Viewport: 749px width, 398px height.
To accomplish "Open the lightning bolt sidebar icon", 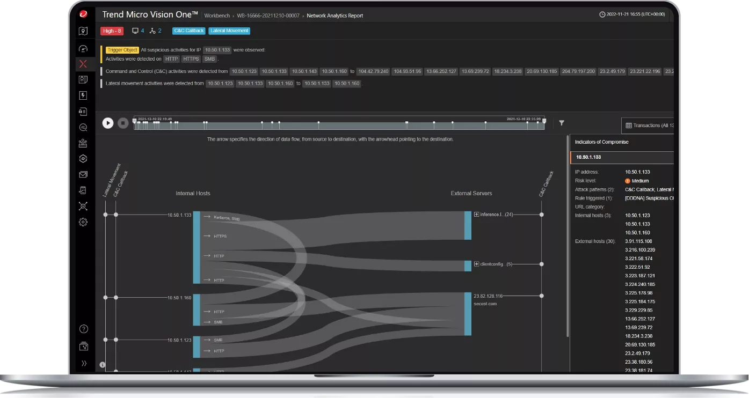I will (x=83, y=95).
